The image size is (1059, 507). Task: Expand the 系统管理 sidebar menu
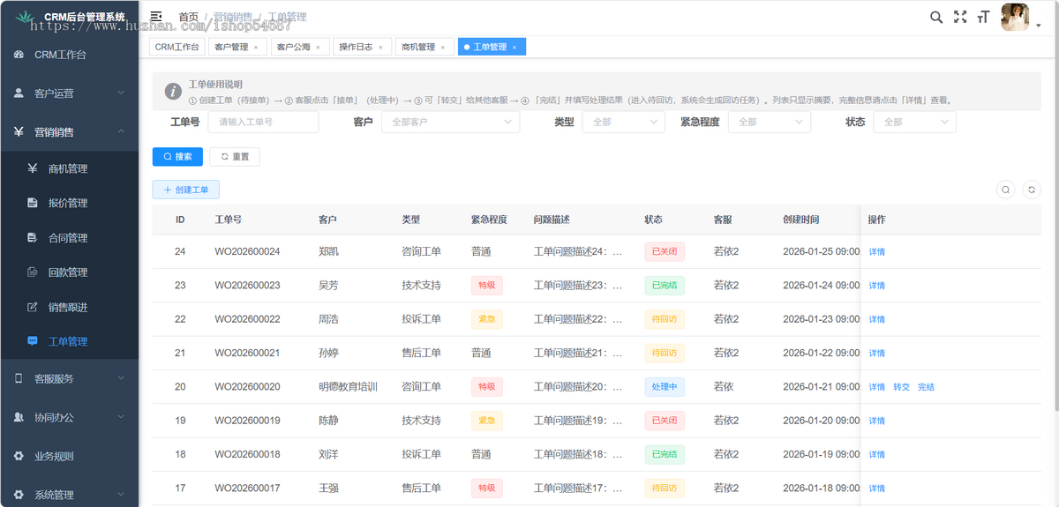click(x=69, y=495)
